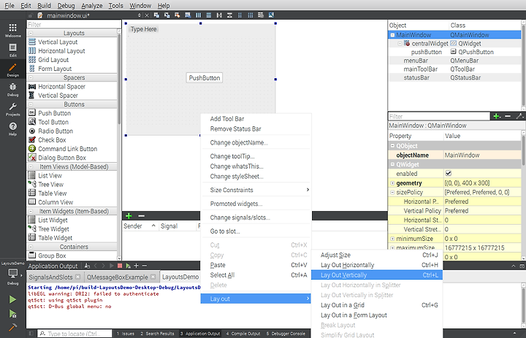Viewport: 526px width, 338px height.
Task: Expand the geometry property
Action: 392,183
